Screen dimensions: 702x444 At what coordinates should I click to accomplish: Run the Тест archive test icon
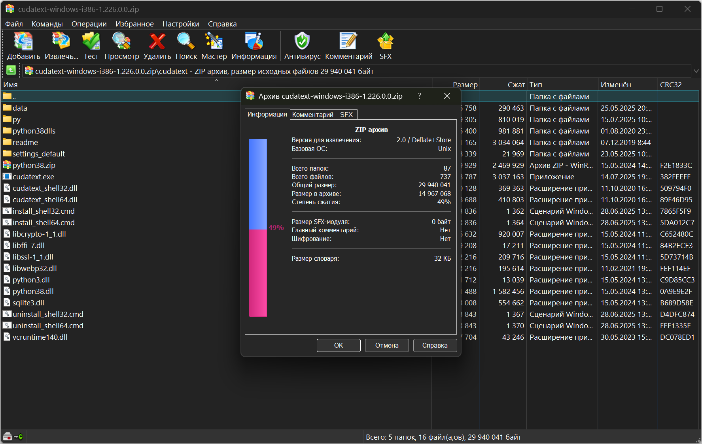coord(91,41)
